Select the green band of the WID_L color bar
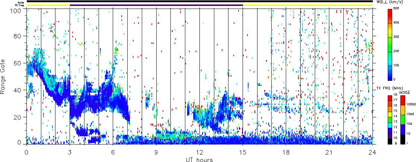416x162 pixels. pyautogui.click(x=390, y=50)
